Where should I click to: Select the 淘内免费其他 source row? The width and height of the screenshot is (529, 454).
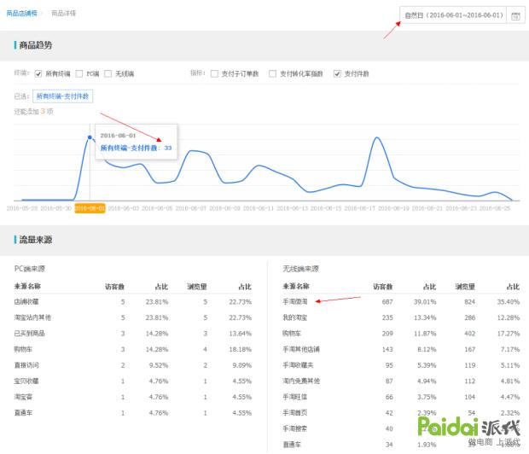coord(401,381)
